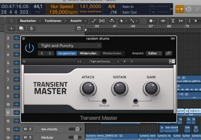The width and height of the screenshot is (201, 140).
Task: Open the Funktionen menu
Action: click(55, 21)
